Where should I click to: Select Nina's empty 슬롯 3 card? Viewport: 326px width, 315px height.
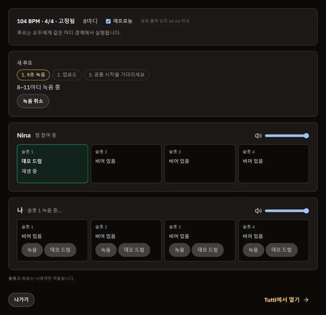200,164
